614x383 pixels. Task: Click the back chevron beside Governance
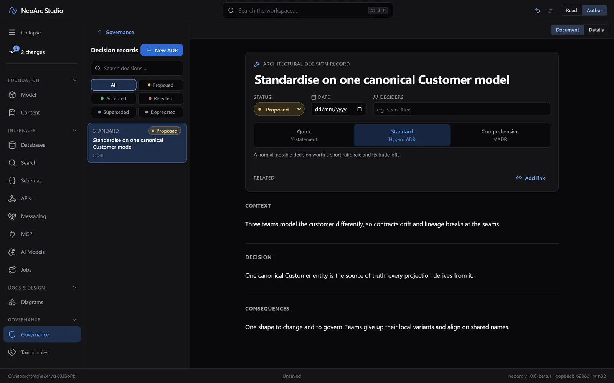pos(99,32)
